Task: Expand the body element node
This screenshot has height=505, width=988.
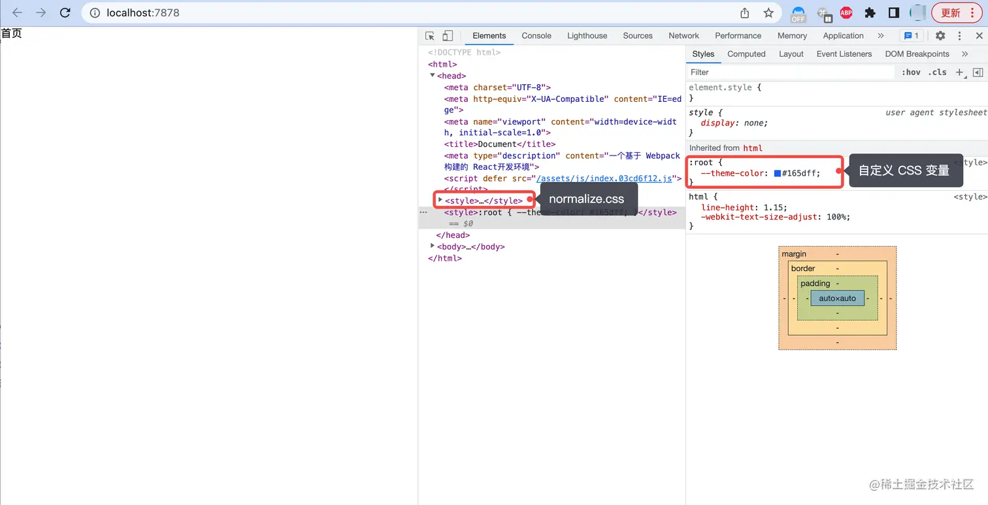Action: pos(432,246)
